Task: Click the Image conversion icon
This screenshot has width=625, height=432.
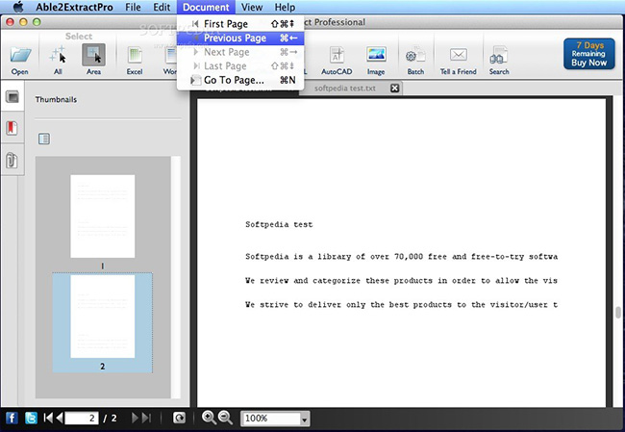Action: pyautogui.click(x=376, y=56)
